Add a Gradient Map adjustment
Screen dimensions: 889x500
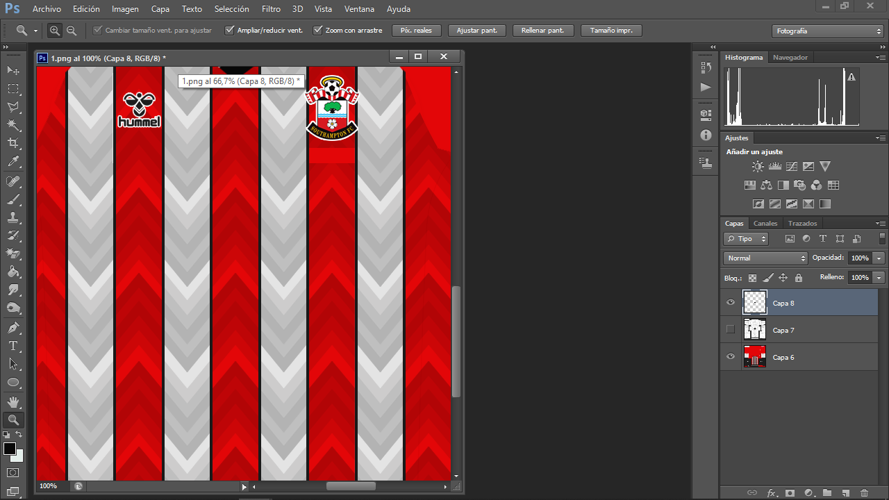(x=824, y=204)
